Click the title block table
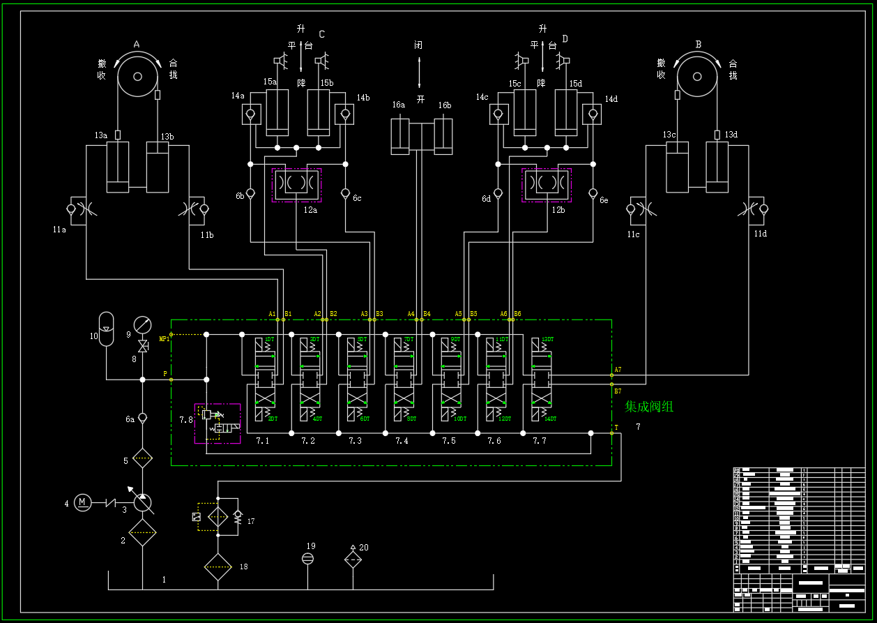The height and width of the screenshot is (623, 877). tap(799, 539)
